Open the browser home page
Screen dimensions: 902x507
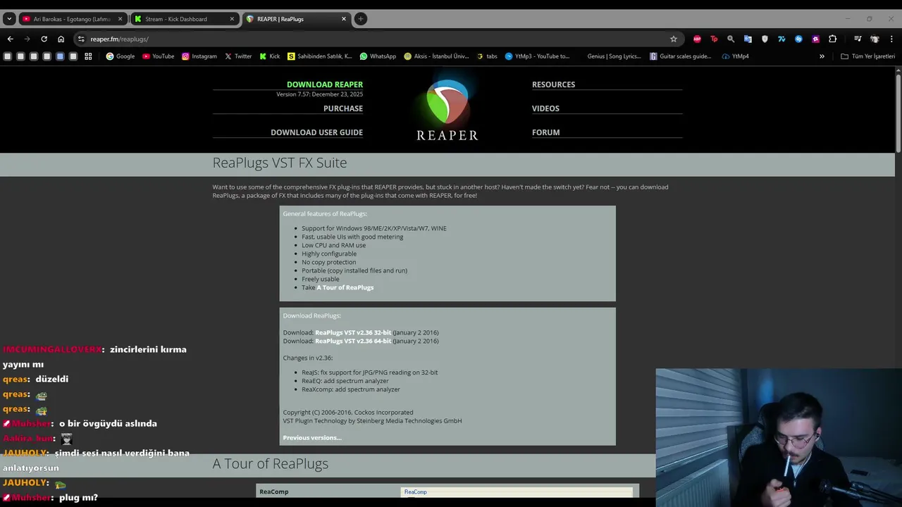click(x=61, y=39)
